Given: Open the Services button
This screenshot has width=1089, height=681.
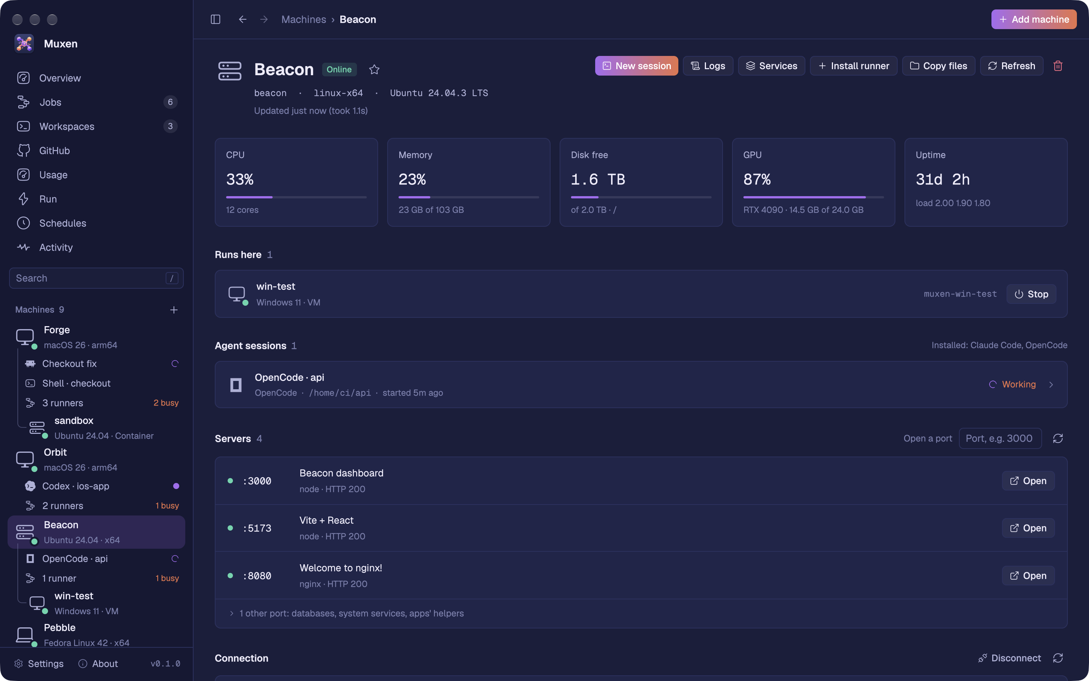Looking at the screenshot, I should point(771,66).
